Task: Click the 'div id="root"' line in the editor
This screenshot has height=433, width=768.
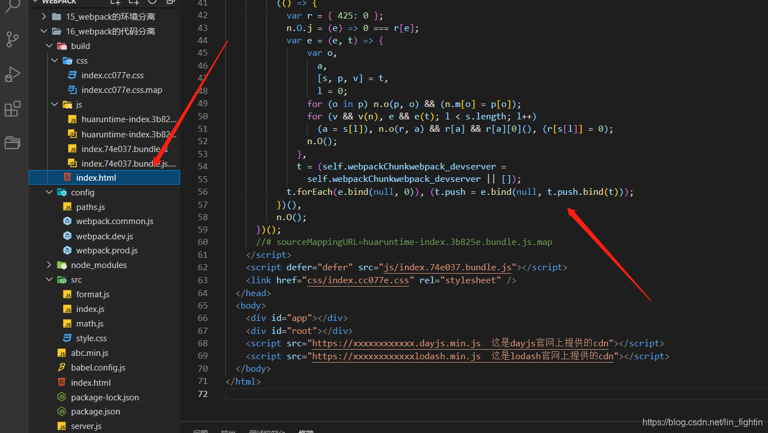Action: 299,331
